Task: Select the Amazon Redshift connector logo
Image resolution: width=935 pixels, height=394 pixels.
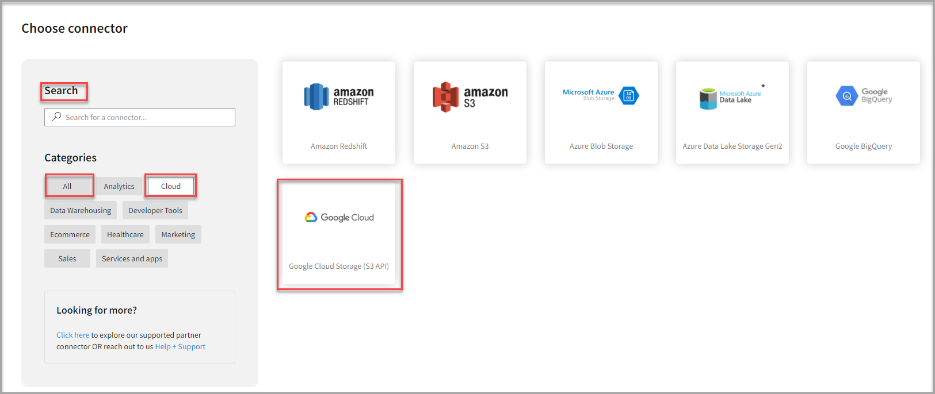Action: pyautogui.click(x=338, y=96)
